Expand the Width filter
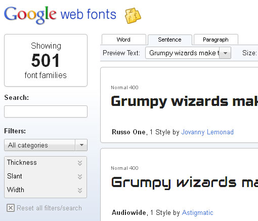The width and height of the screenshot is (258, 221). point(46,190)
